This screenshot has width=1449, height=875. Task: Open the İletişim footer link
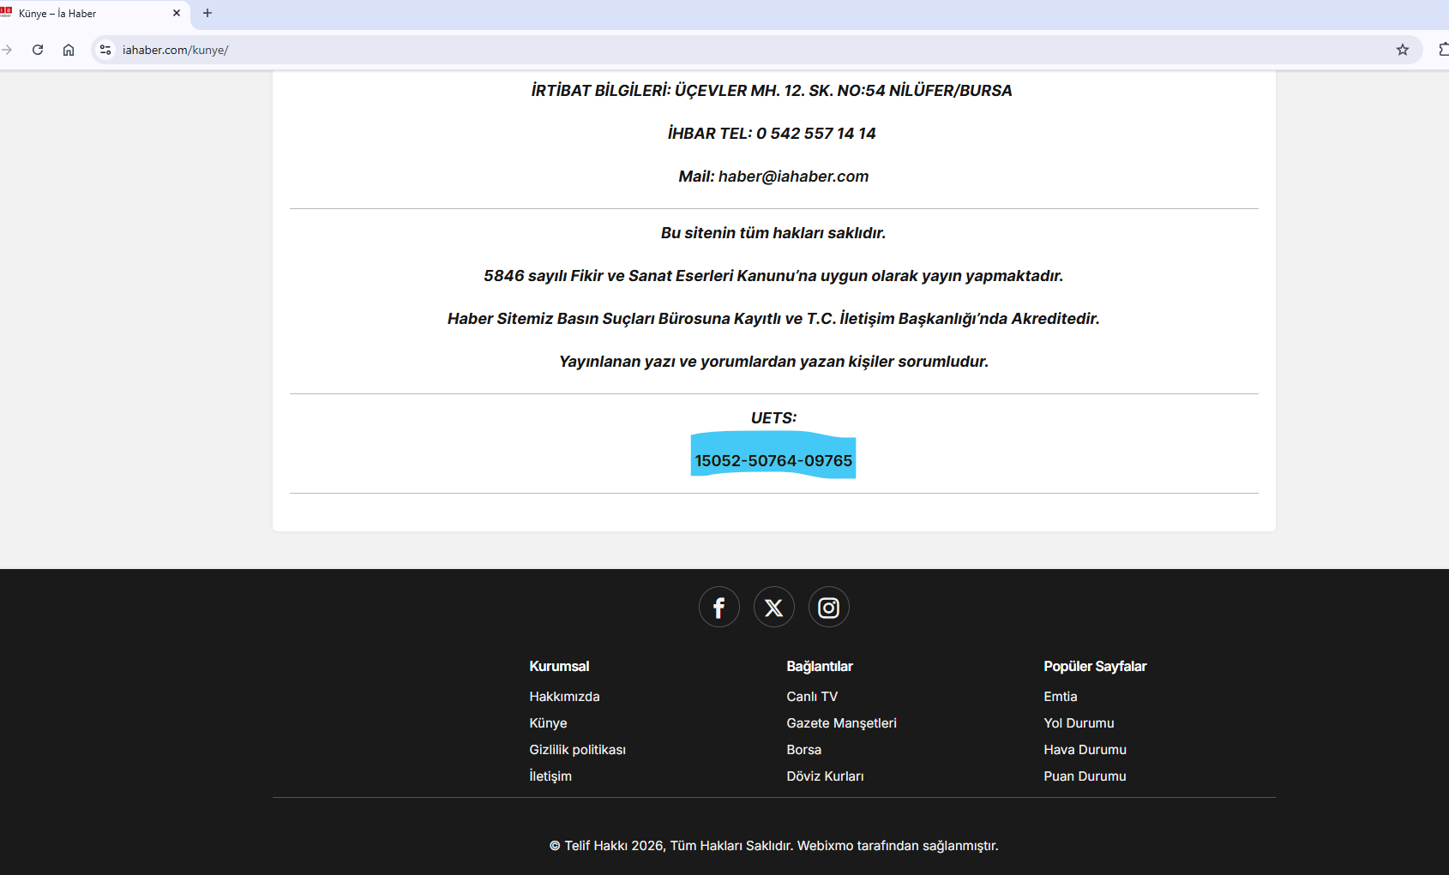pyautogui.click(x=550, y=776)
